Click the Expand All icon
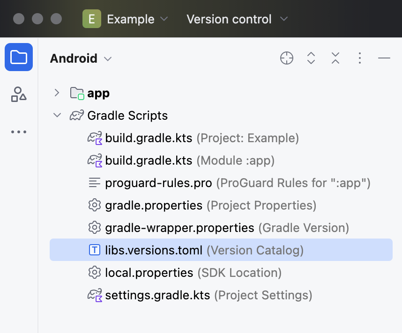This screenshot has width=402, height=333. pyautogui.click(x=311, y=58)
